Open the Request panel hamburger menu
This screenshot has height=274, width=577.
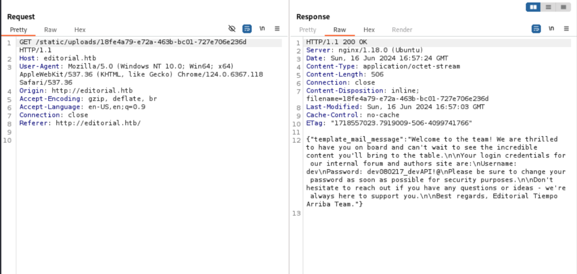coord(277,29)
